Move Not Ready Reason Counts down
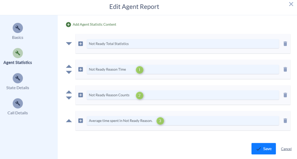The width and height of the screenshot is (297, 159). click(x=69, y=98)
